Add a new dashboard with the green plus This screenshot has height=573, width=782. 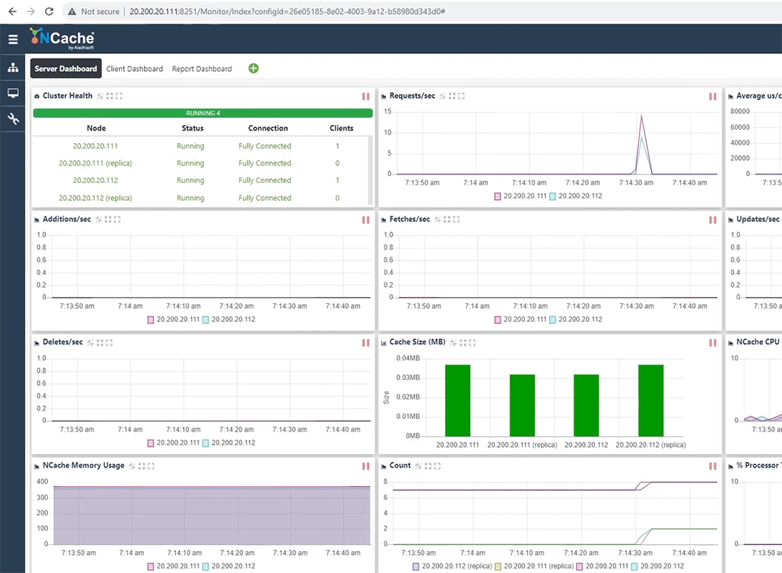point(253,68)
